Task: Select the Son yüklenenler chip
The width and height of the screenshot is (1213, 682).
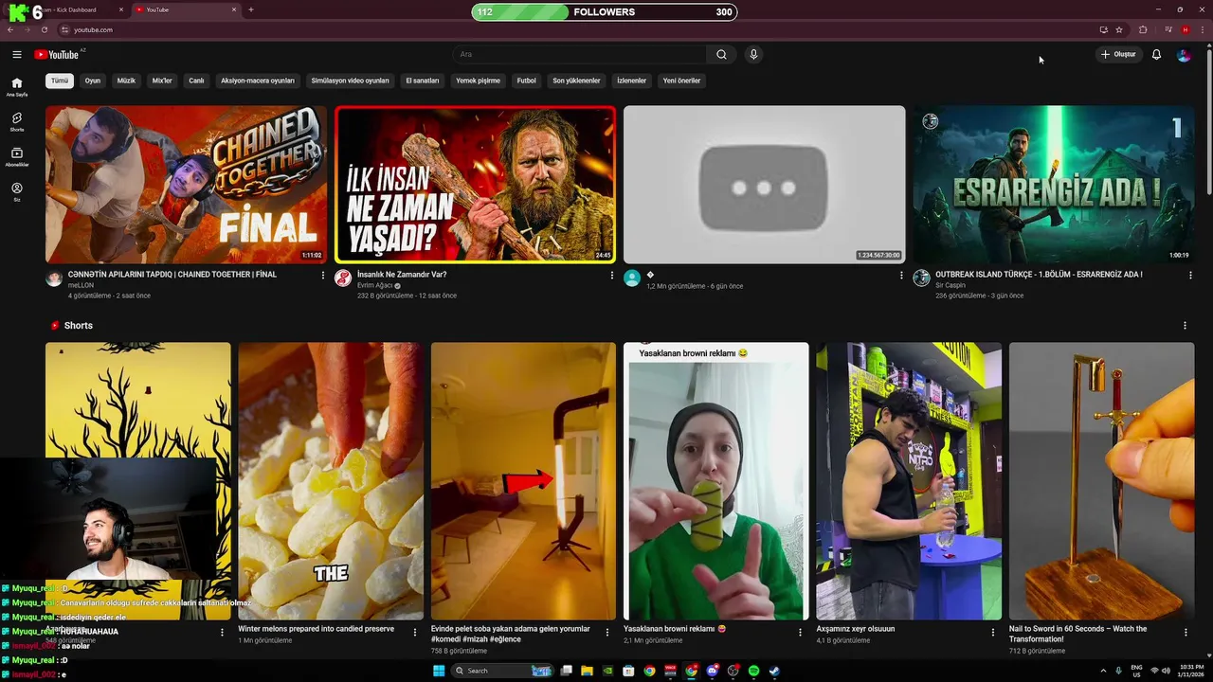Action: point(576,81)
